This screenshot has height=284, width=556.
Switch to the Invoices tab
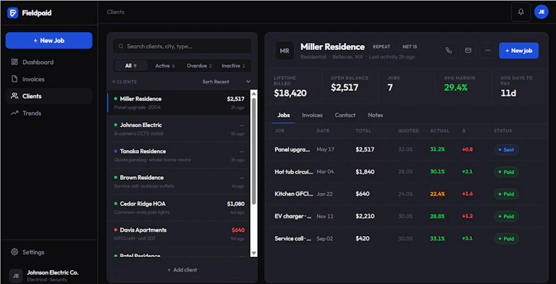(312, 115)
